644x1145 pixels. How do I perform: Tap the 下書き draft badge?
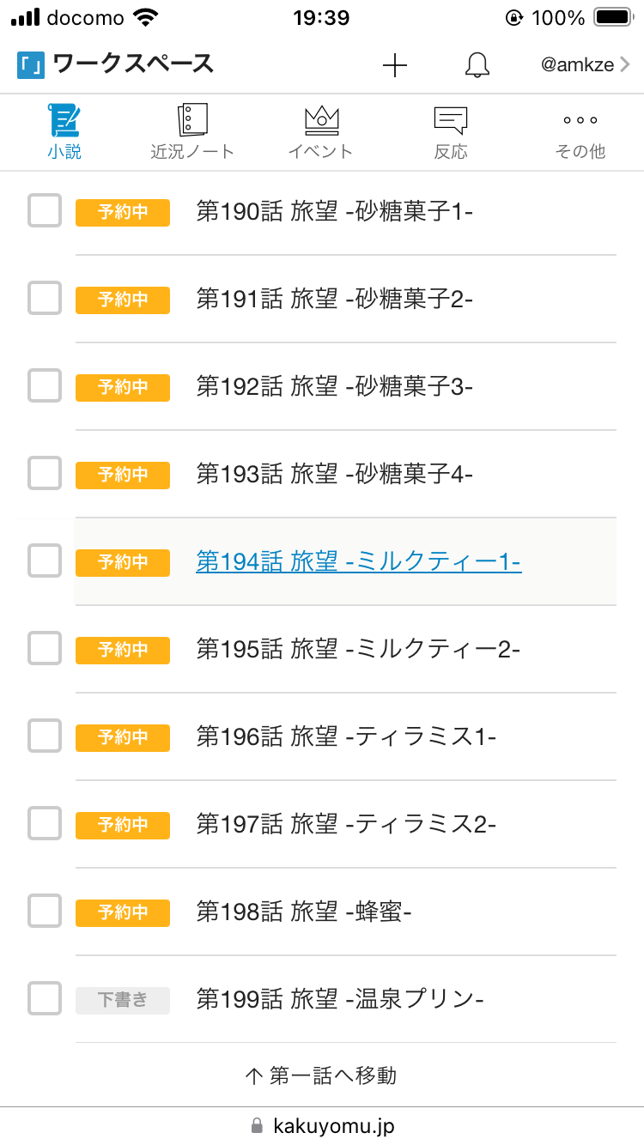(x=123, y=1000)
